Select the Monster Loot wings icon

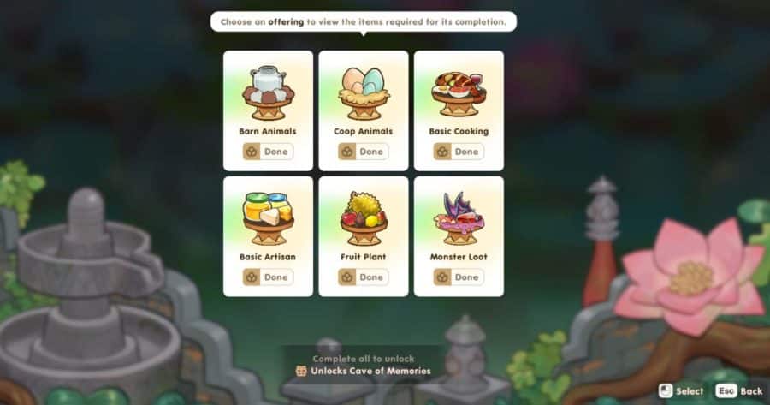tap(459, 218)
